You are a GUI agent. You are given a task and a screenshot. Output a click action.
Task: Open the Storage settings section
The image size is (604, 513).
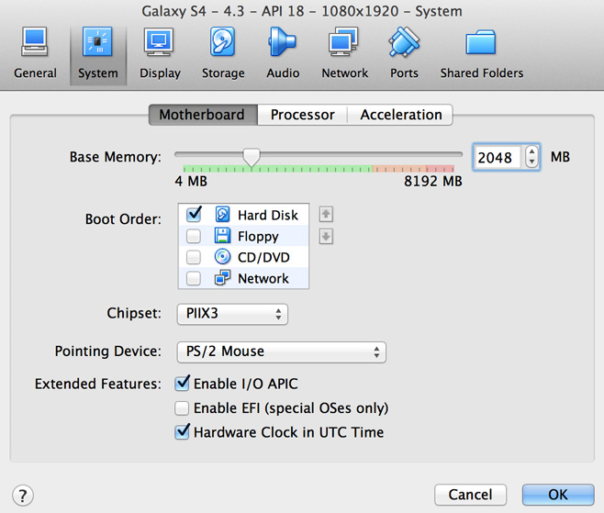coord(223,53)
